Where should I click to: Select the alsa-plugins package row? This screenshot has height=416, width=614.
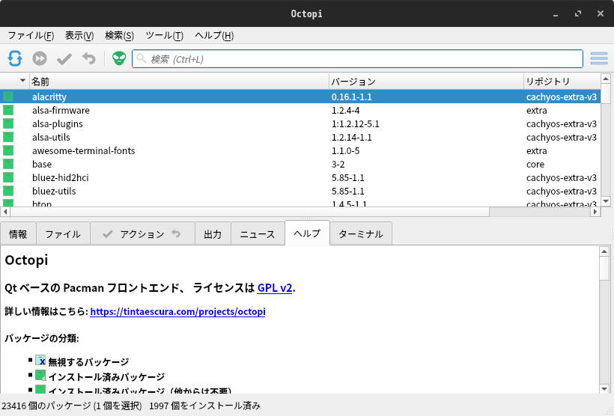coord(300,123)
